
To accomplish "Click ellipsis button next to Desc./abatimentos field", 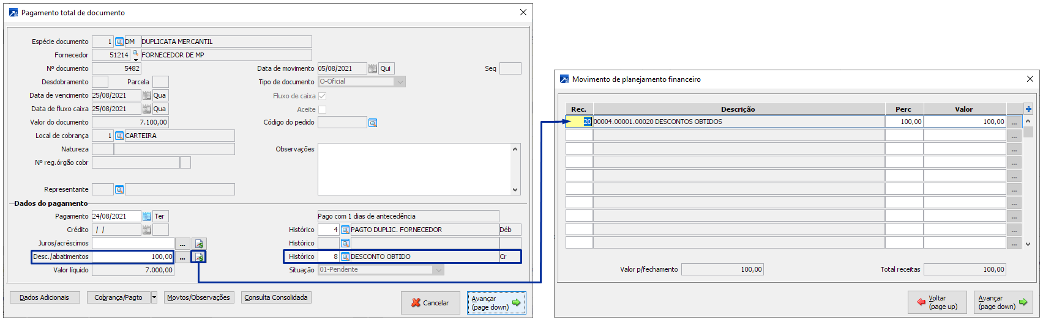I will tap(182, 257).
